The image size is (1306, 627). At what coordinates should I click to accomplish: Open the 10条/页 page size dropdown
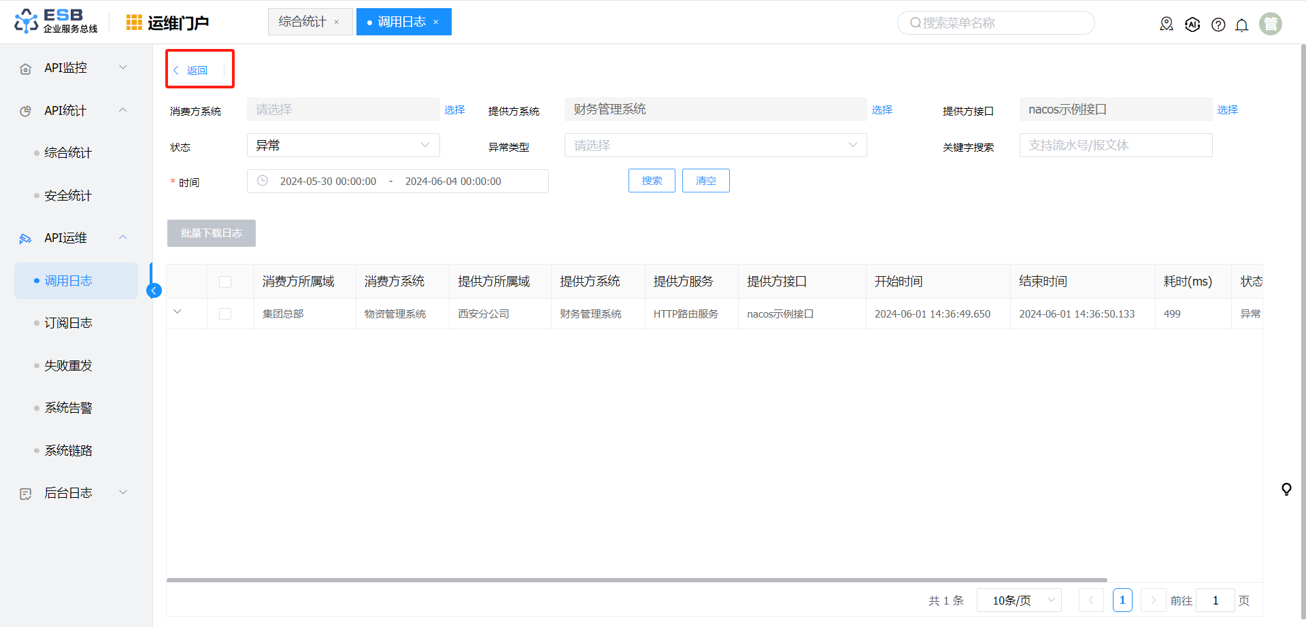coord(1019,600)
